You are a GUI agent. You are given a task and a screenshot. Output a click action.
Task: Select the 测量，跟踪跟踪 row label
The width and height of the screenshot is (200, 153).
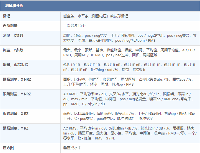[15, 65]
